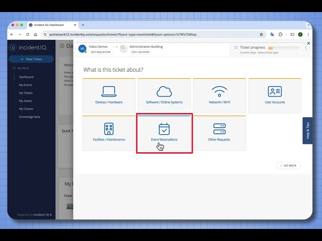This screenshot has width=322, height=241.
Task: Click the ticket progress list icon
Action: pyautogui.click(x=236, y=47)
